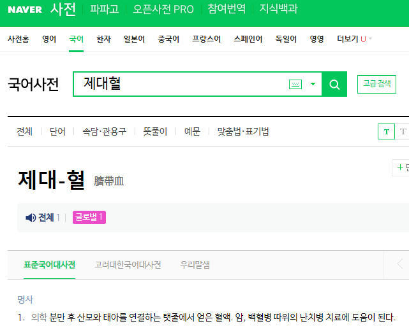Filter results by 뜻풀이

pos(155,131)
